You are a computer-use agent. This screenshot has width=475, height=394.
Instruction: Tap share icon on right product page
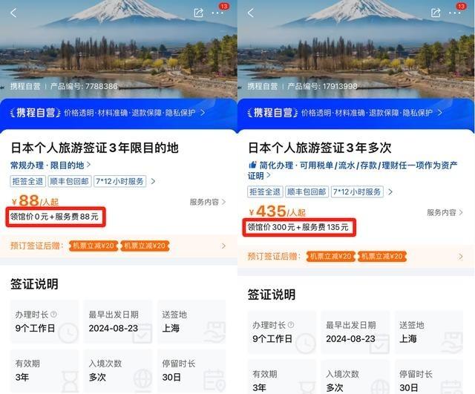(x=436, y=13)
